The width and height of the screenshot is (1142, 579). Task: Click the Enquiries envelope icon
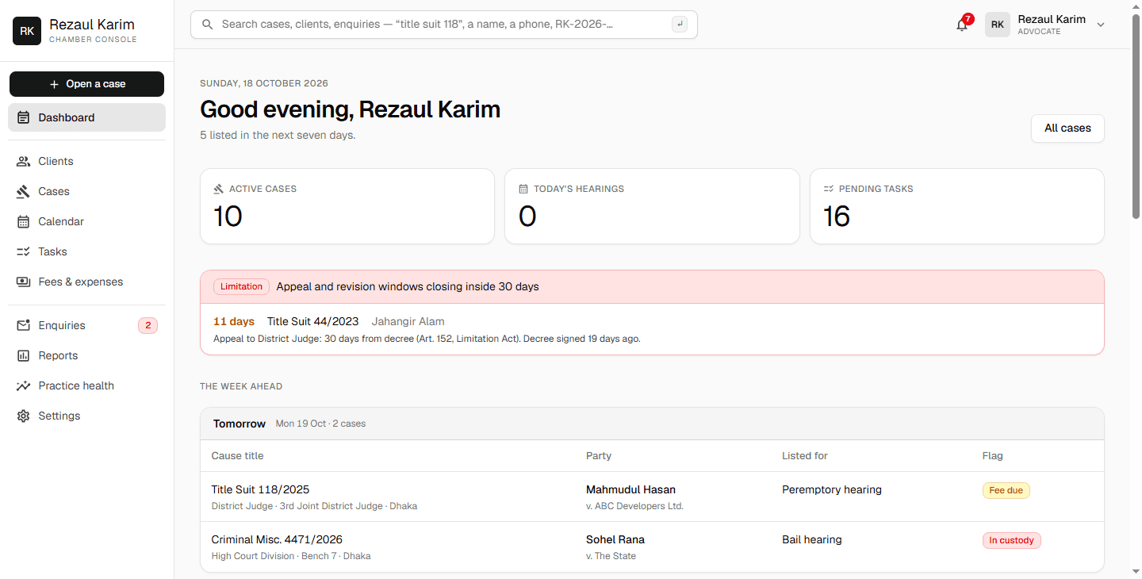[23, 325]
